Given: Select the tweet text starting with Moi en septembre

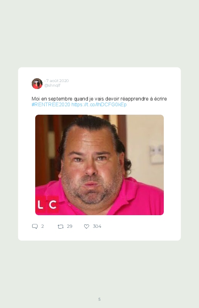Looking at the screenshot, I should (99, 99).
